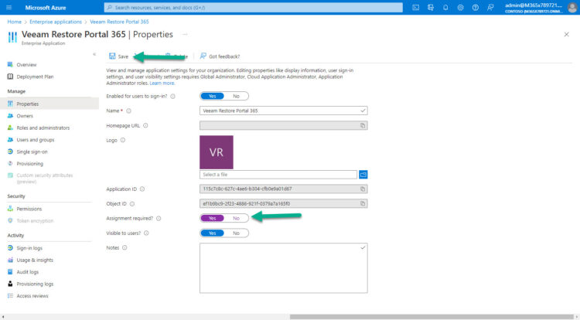Click the Access reviews icon
The width and height of the screenshot is (580, 320).
coord(10,295)
